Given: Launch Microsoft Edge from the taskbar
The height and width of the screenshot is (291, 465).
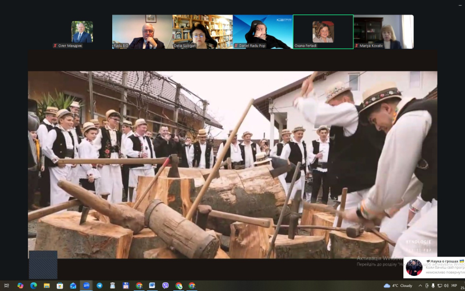Looking at the screenshot, I should (33, 285).
